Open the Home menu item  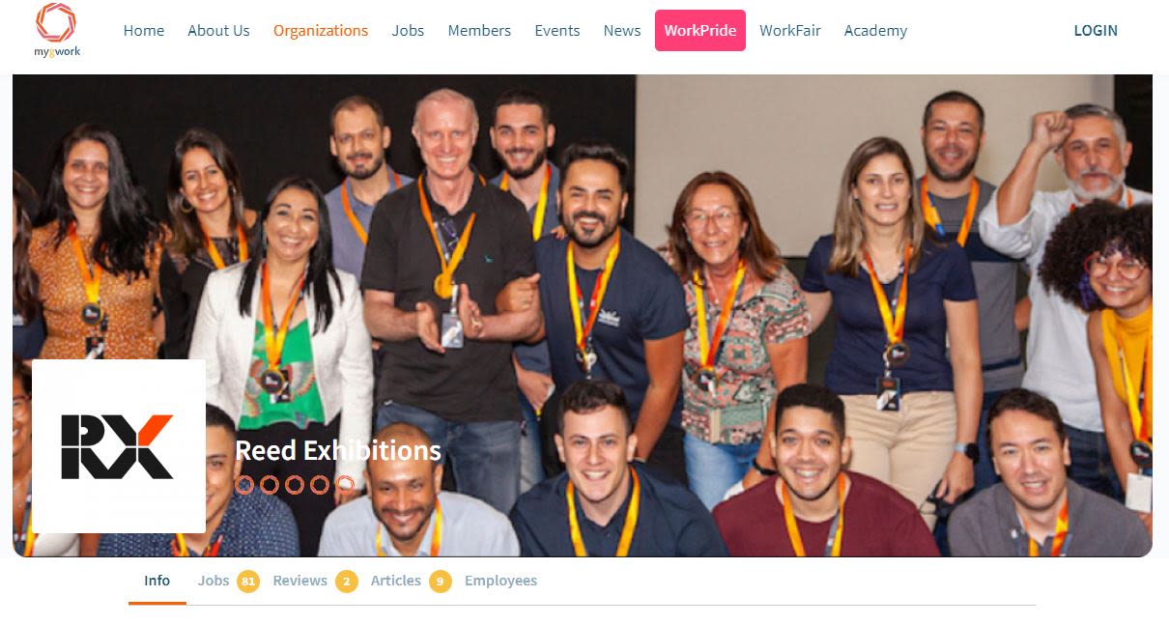(x=144, y=31)
